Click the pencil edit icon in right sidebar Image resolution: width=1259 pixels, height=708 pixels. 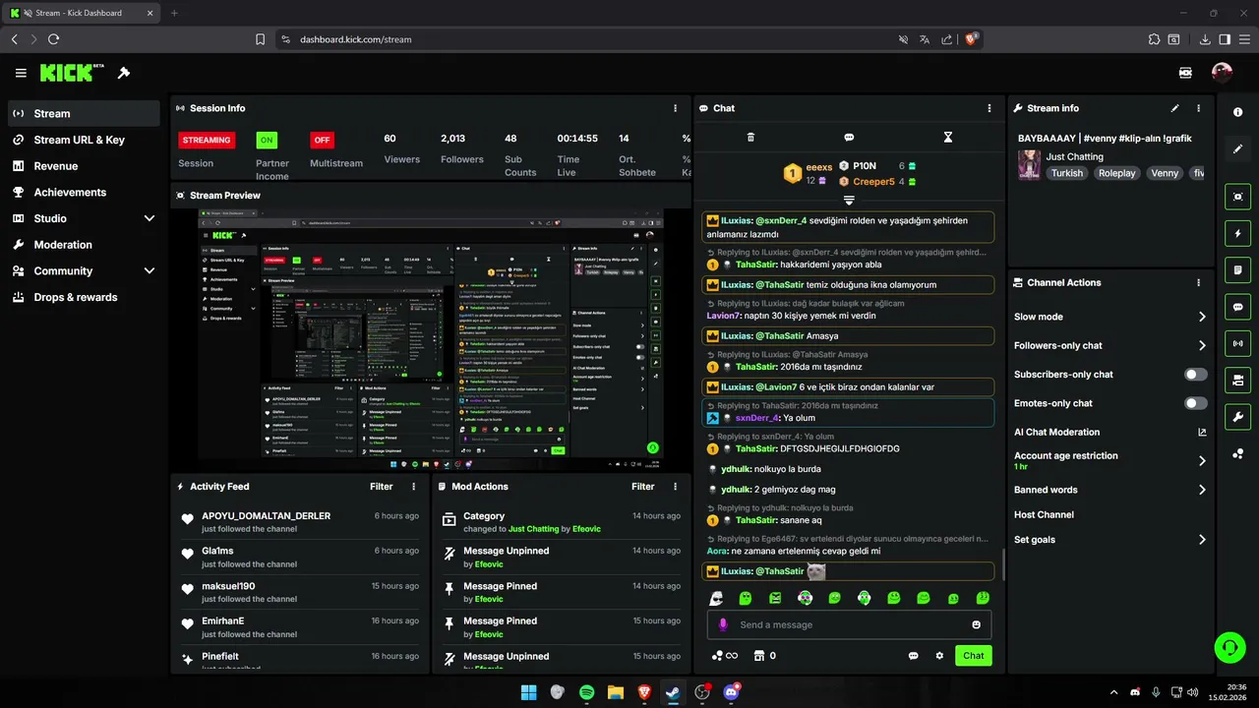(x=1237, y=149)
